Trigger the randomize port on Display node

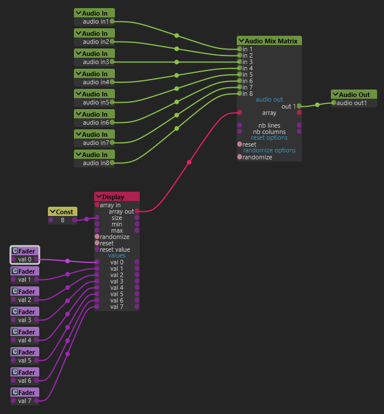[x=97, y=237]
